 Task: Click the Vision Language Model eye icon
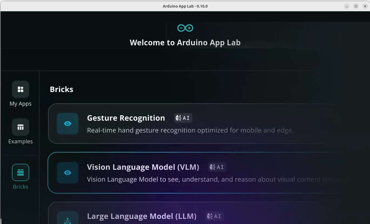(x=68, y=173)
